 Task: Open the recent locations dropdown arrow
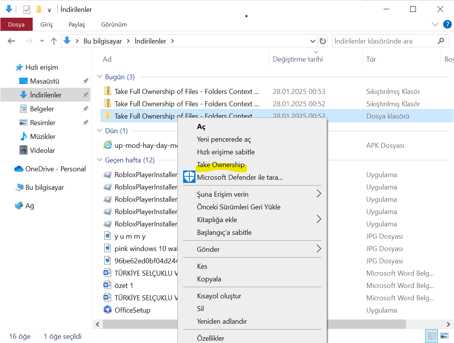42,41
